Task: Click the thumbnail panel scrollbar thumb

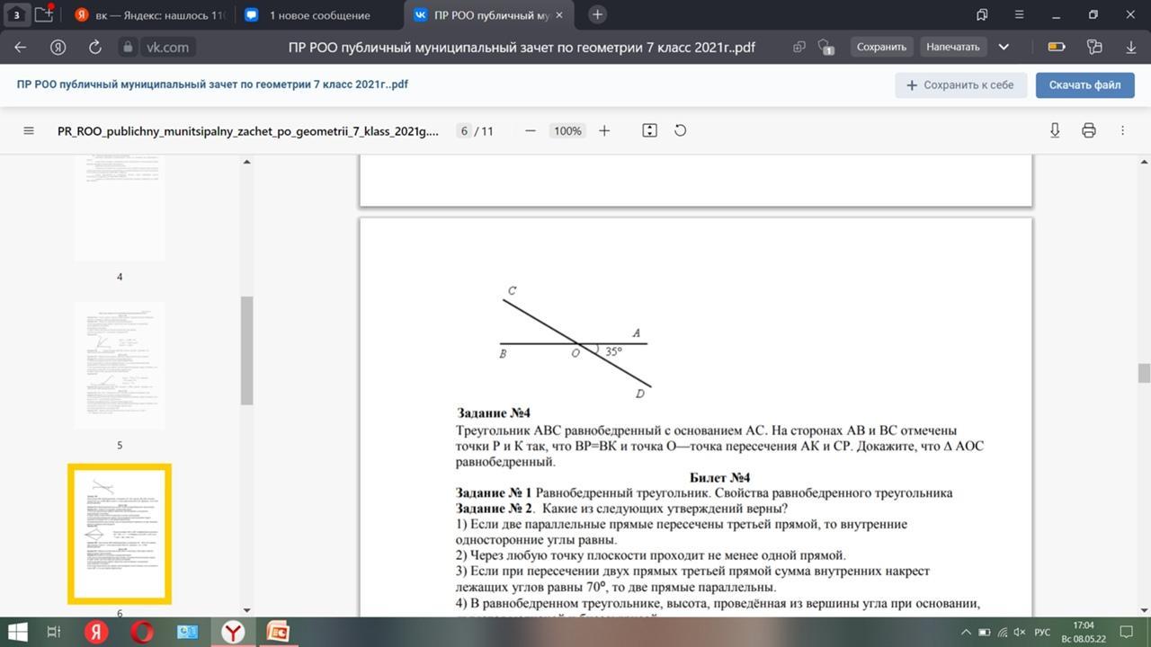Action: point(246,350)
